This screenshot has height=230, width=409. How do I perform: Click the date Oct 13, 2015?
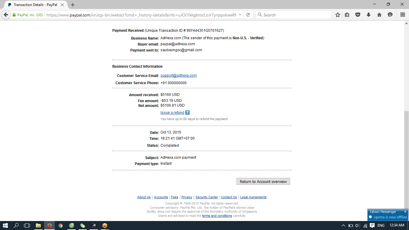click(x=171, y=132)
